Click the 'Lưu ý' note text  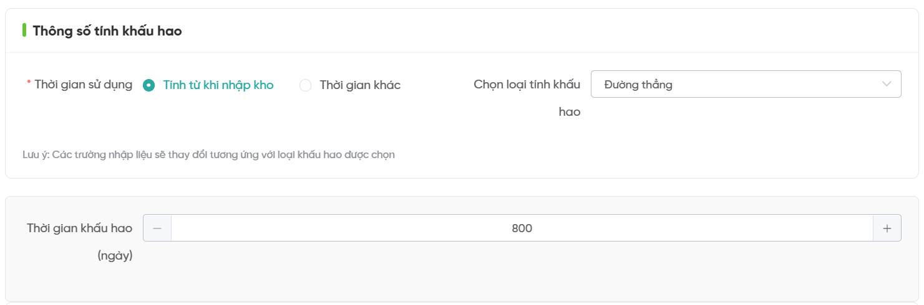pyautogui.click(x=208, y=154)
